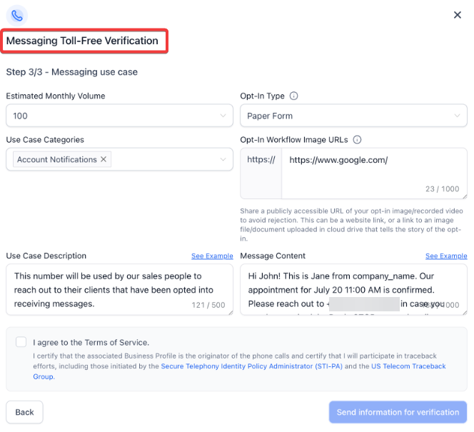
Task: Open See Example for Message Content
Action: (x=446, y=256)
